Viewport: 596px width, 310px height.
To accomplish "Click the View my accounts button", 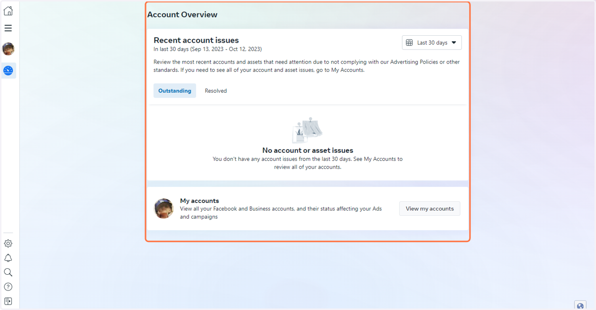I will pyautogui.click(x=430, y=209).
